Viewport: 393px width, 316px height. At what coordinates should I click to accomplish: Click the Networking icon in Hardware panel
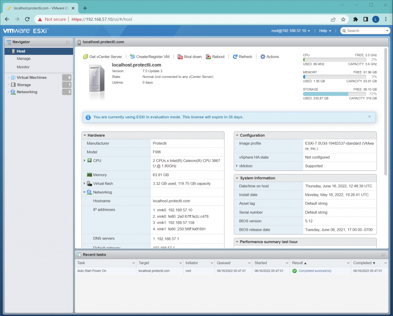click(x=89, y=192)
